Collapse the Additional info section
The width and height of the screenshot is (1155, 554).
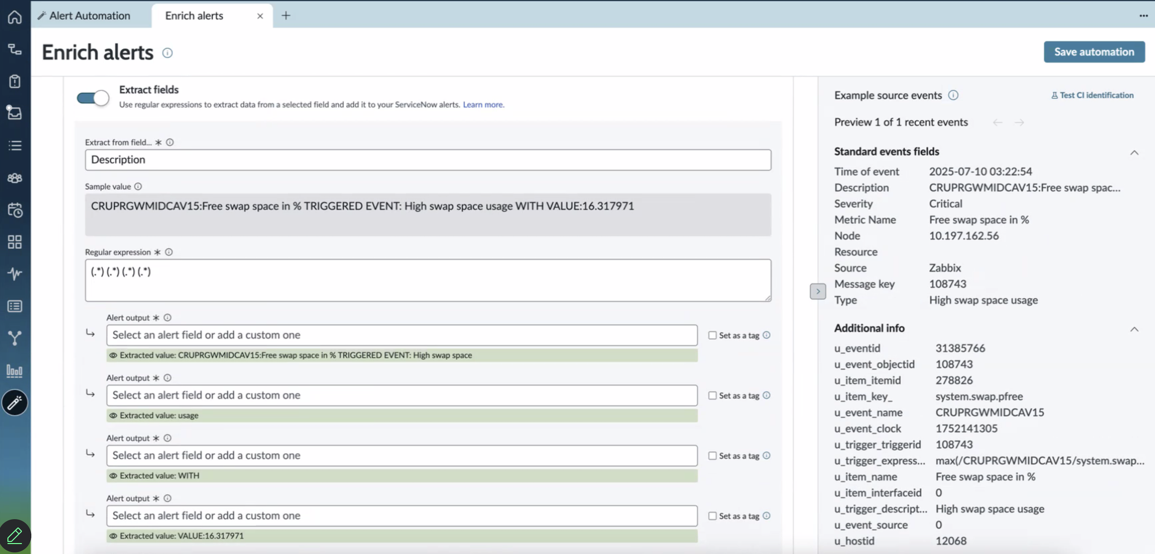pyautogui.click(x=1134, y=329)
